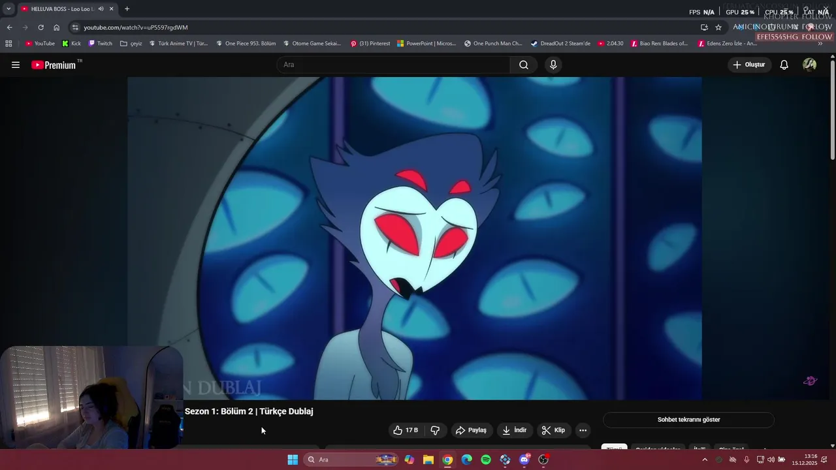Open Spotify from the taskbar

(486, 460)
